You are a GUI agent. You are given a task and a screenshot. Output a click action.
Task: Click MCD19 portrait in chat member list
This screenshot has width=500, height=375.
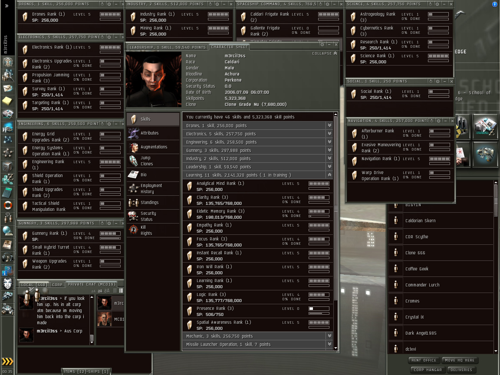pyautogui.click(x=104, y=319)
